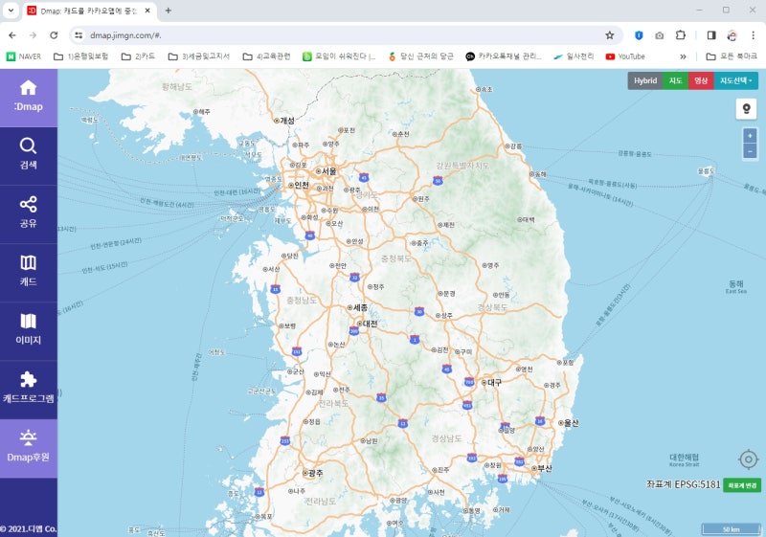Toggle the browser side panel
The image size is (766, 537).
click(x=711, y=35)
